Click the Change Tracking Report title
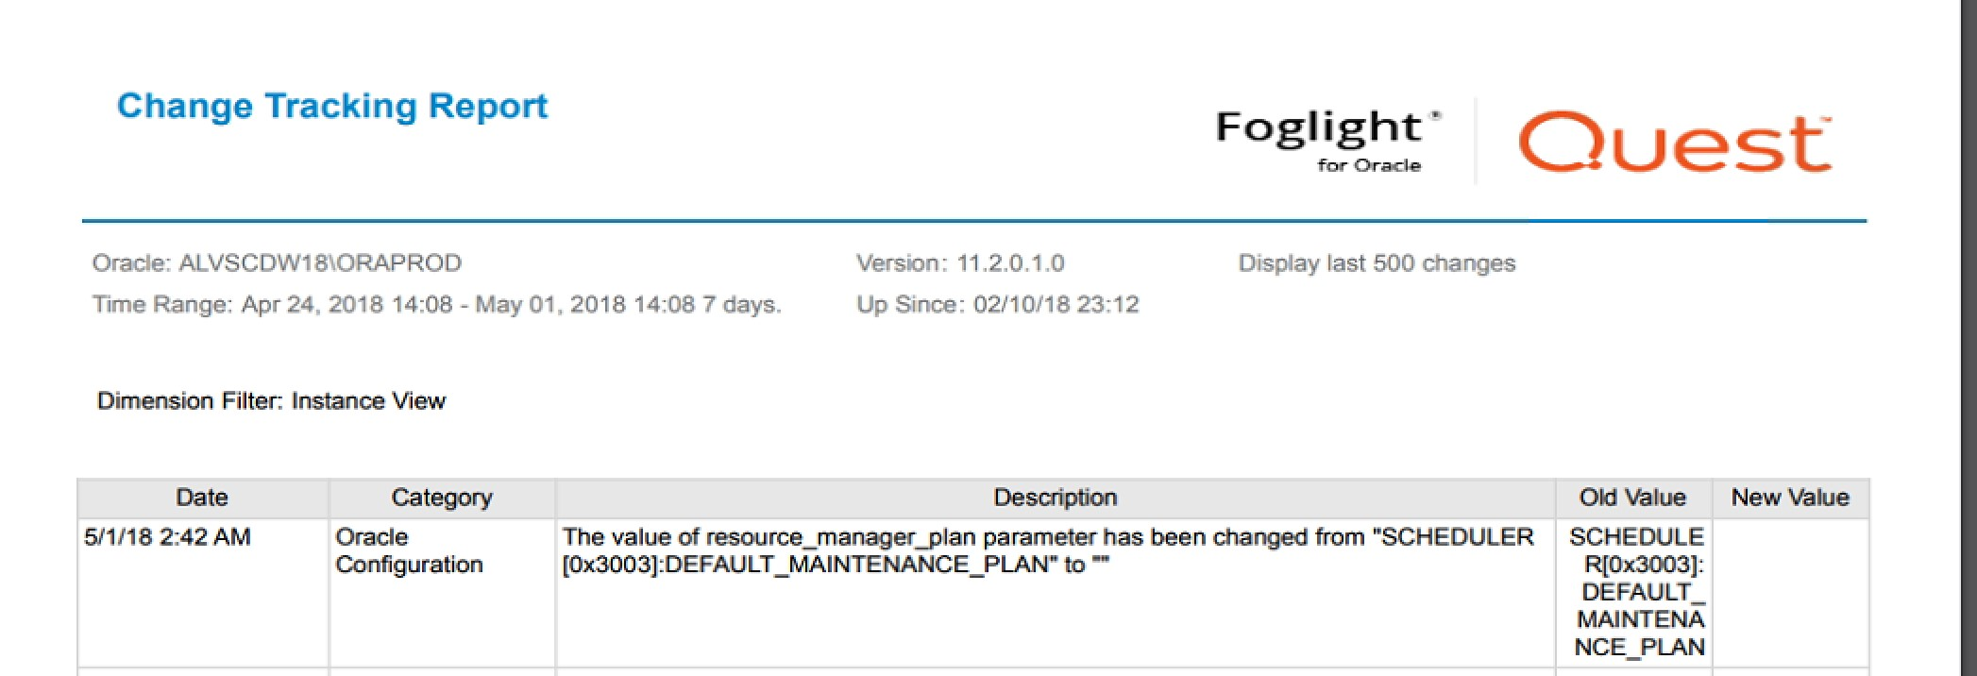The image size is (1977, 676). tap(332, 106)
